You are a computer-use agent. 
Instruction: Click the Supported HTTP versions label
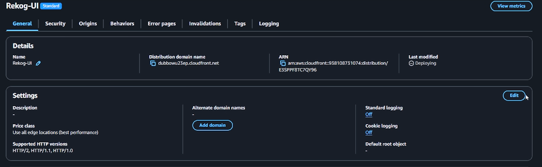click(40, 144)
